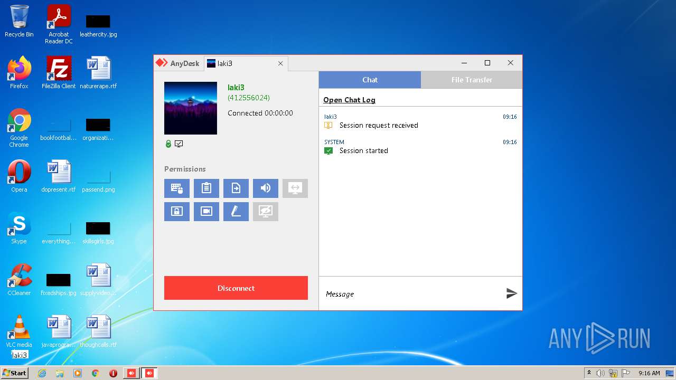This screenshot has height=380, width=676.
Task: Toggle sound output permission
Action: (x=266, y=188)
